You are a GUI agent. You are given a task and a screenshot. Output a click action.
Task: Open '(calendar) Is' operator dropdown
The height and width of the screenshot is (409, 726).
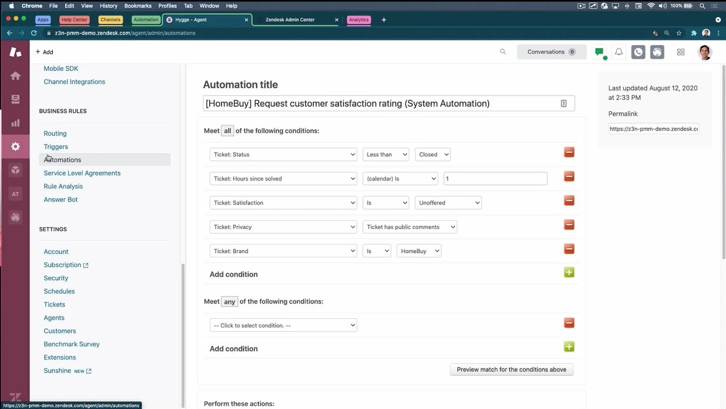(x=400, y=179)
